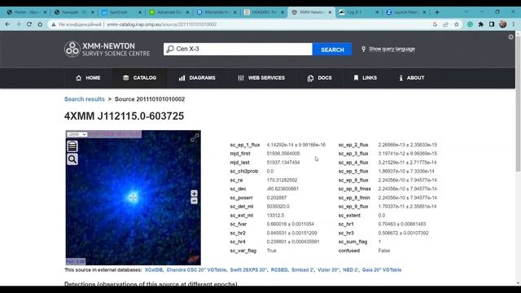Click the crosshair target at the source center
Screen dimensions: 521x293
[x=133, y=198]
